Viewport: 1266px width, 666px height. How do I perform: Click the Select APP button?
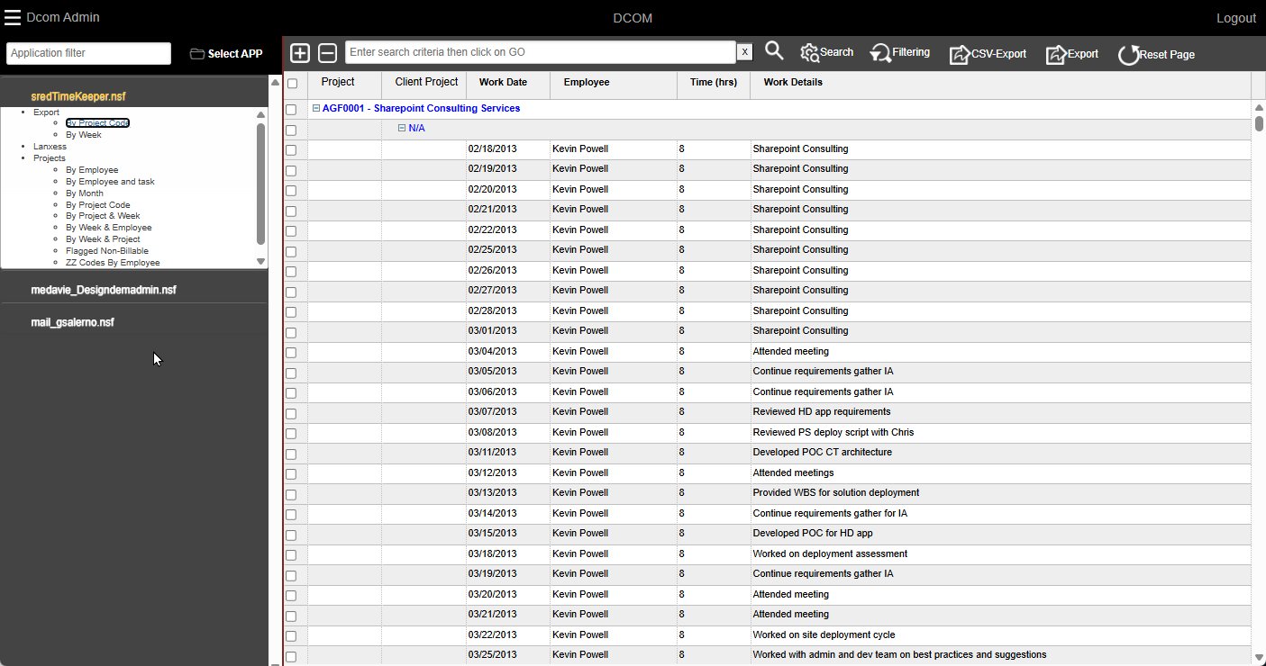tap(226, 54)
